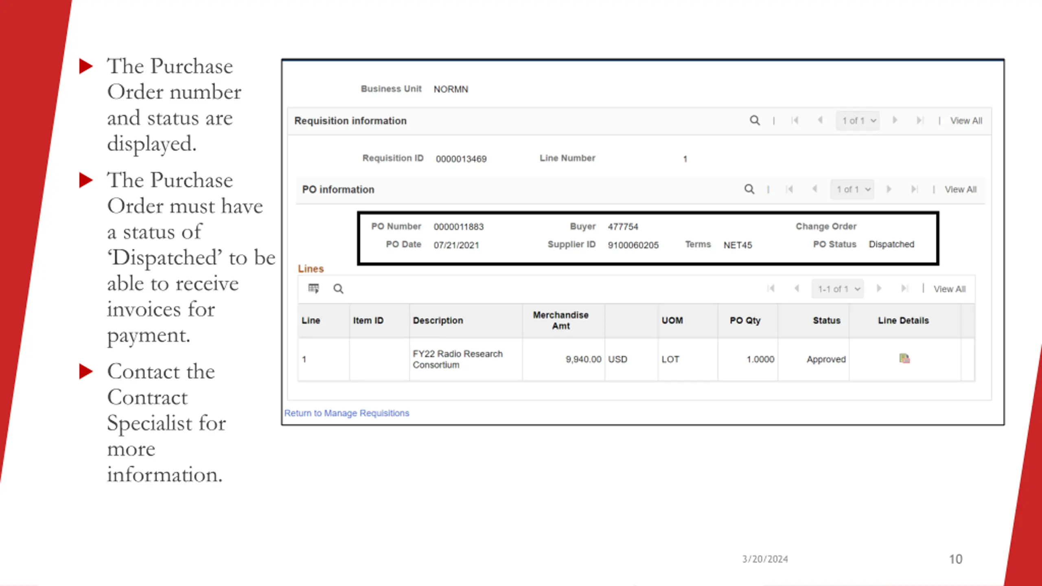The image size is (1042, 586).
Task: Click Return to Manage Requisitions link
Action: pyautogui.click(x=347, y=413)
